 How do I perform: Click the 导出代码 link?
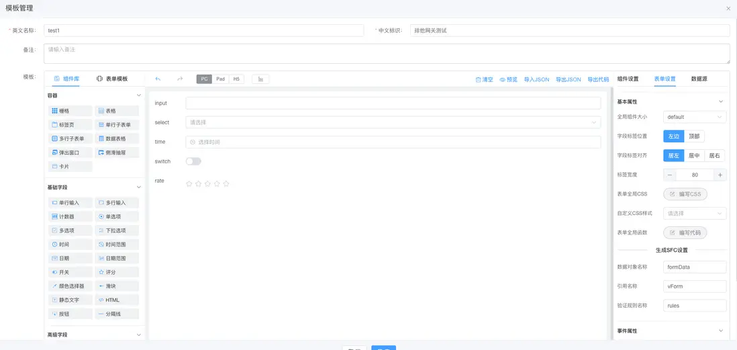click(598, 79)
